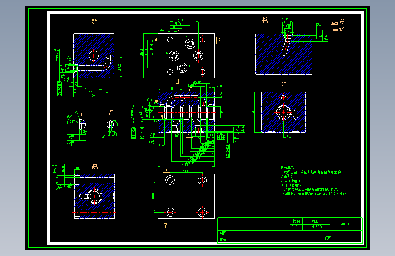
Task: Click the tolerance frame right of main section
Action: pyautogui.click(x=227, y=151)
